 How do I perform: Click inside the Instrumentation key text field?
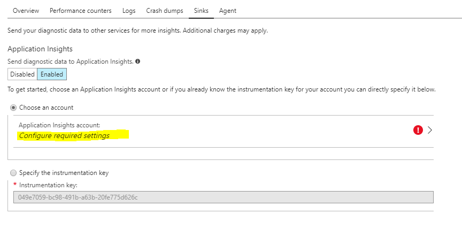point(222,197)
